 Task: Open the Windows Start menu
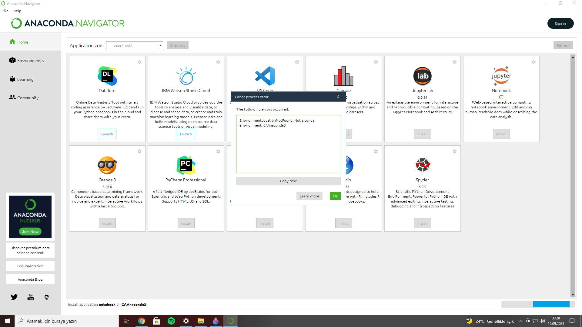pos(7,321)
